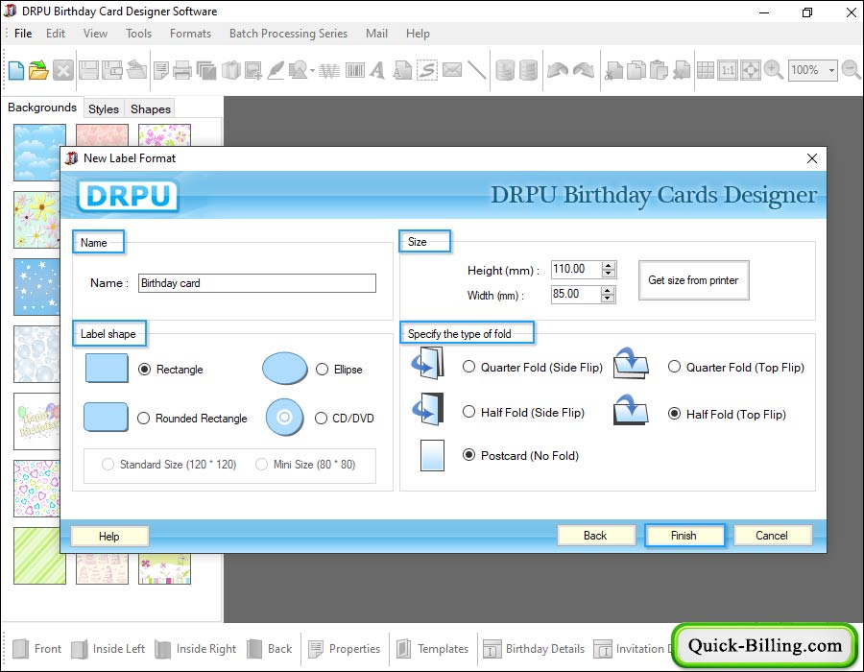Click the Copy toolbar icon
This screenshot has height=672, width=864.
point(636,70)
